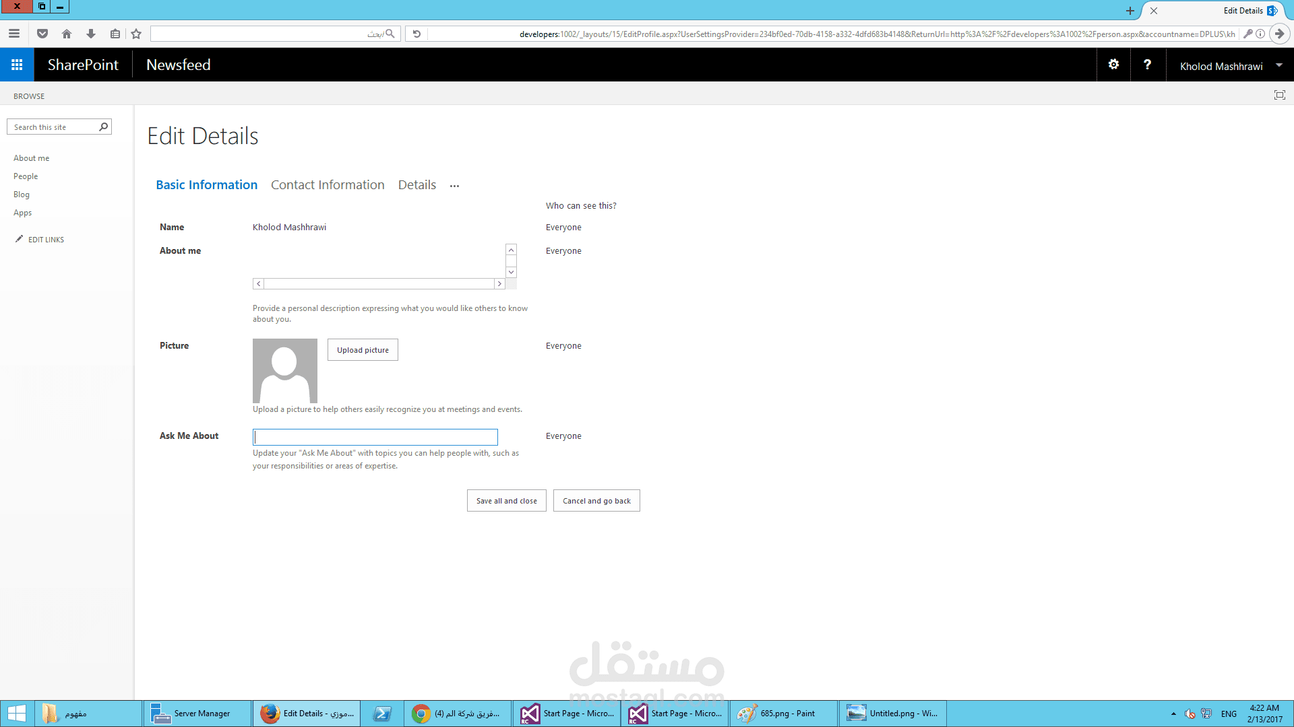Click the help question mark icon
The image size is (1294, 727).
point(1147,65)
